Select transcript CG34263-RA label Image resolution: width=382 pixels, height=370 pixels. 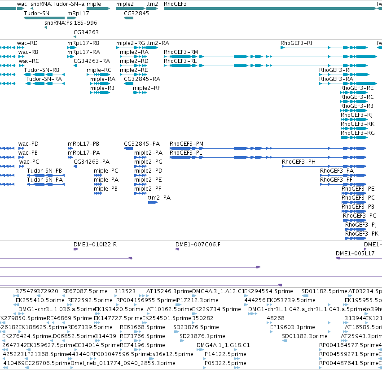[92, 61]
